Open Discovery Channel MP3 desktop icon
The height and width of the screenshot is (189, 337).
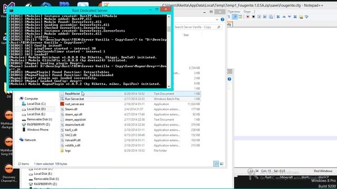(x=8, y=169)
